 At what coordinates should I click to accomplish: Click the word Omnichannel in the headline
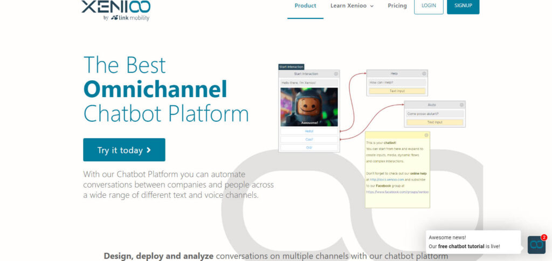tap(155, 90)
